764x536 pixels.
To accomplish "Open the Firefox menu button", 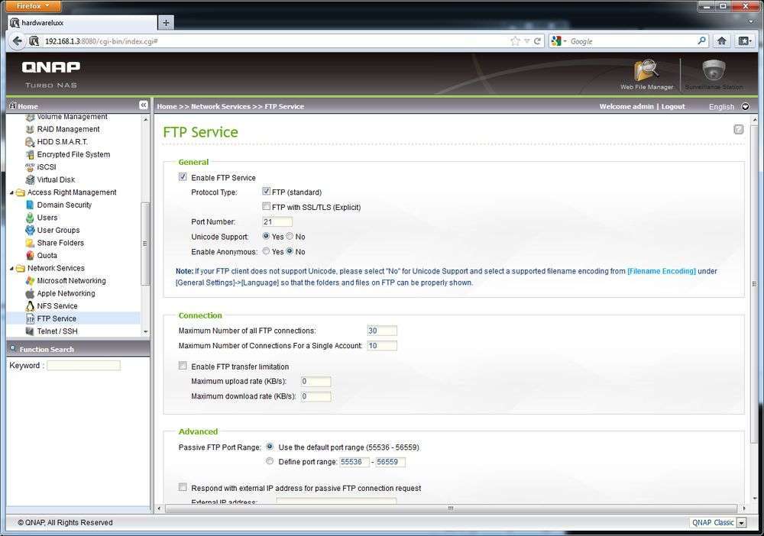I will point(34,6).
